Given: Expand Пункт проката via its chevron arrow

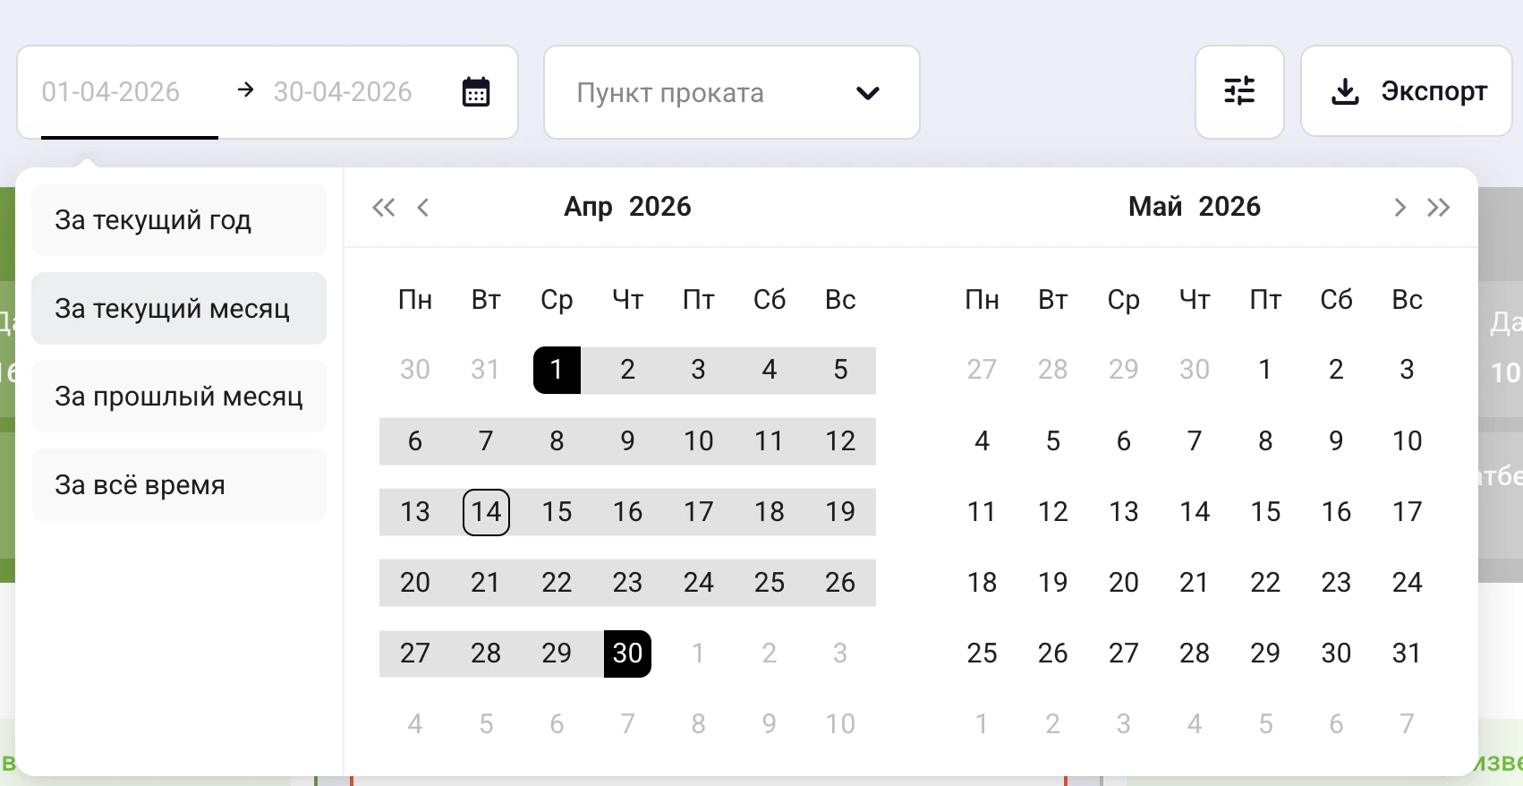Looking at the screenshot, I should 867,92.
